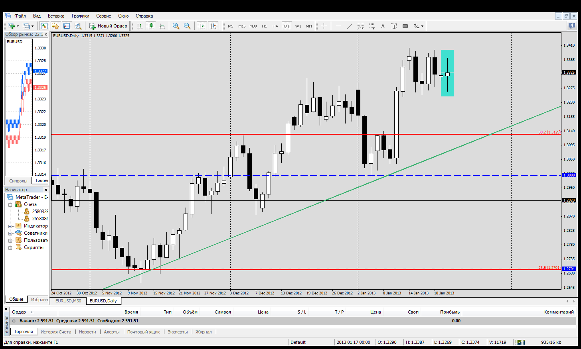The height and width of the screenshot is (349, 581).
Task: Select the H4 timeframe button
Action: click(275, 26)
